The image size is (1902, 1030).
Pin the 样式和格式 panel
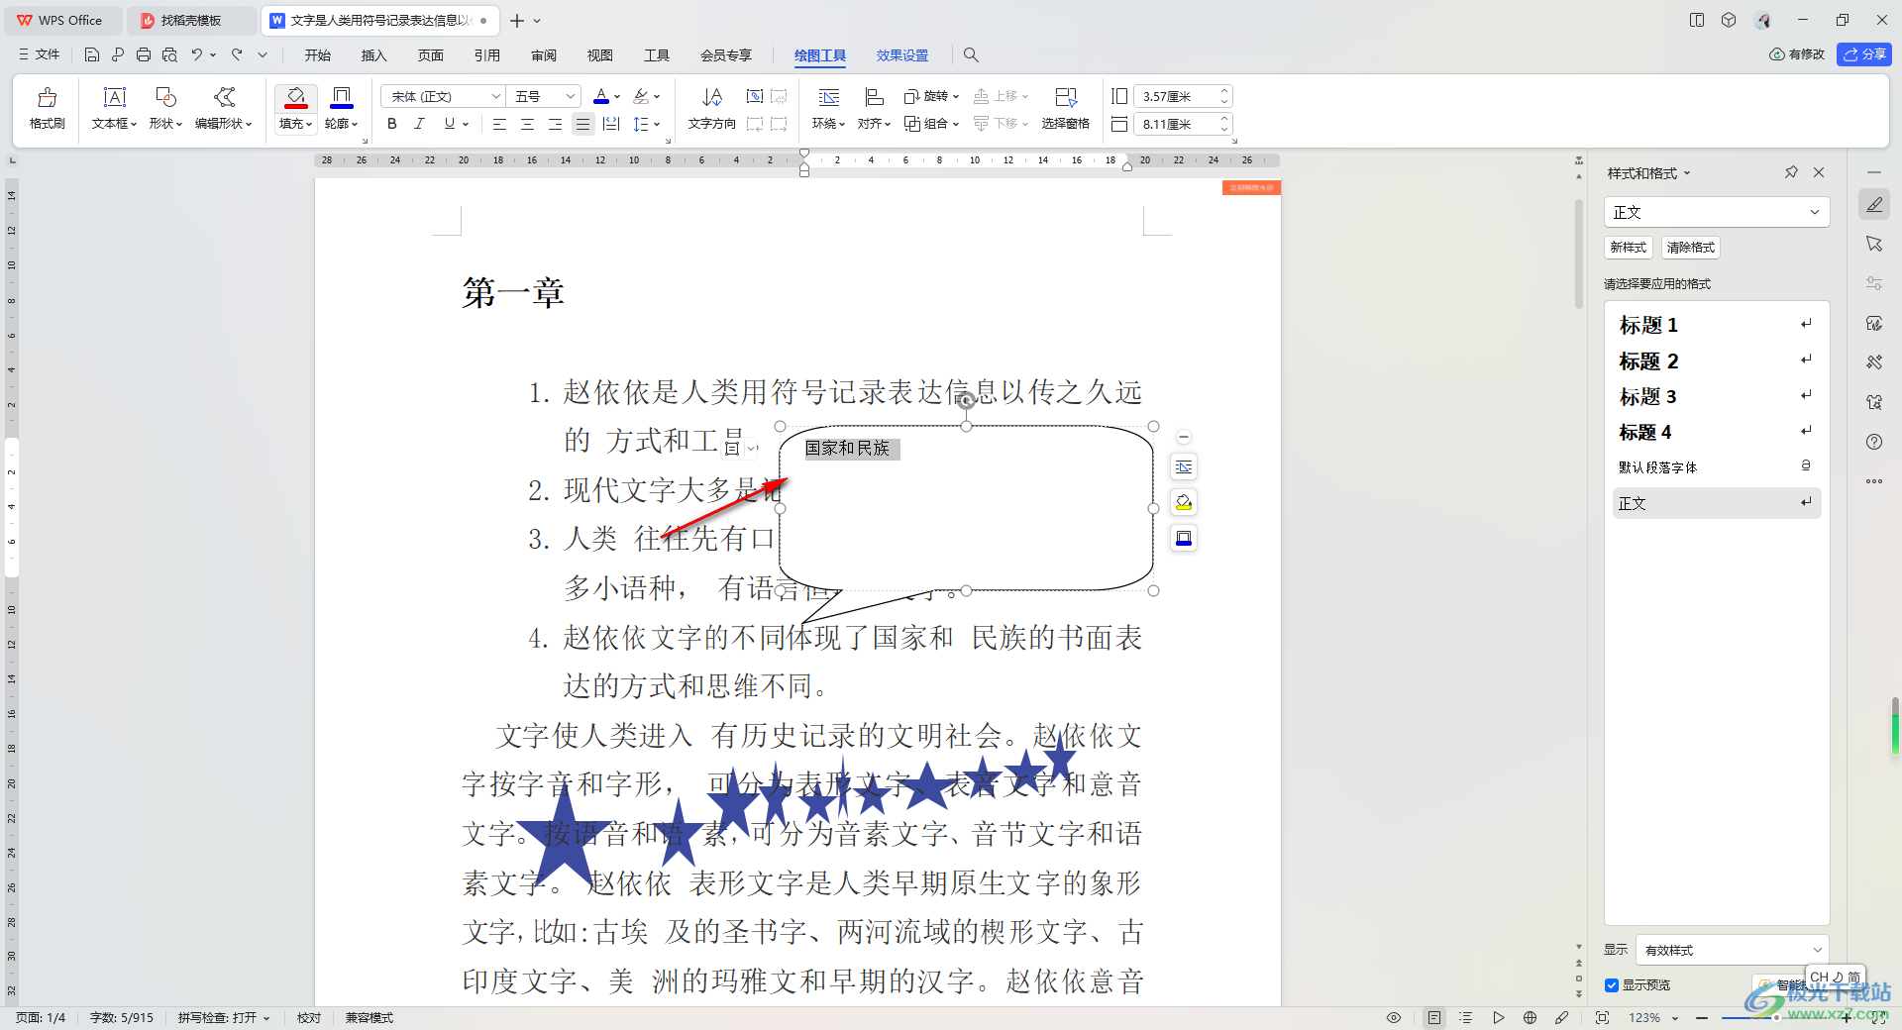click(1791, 172)
